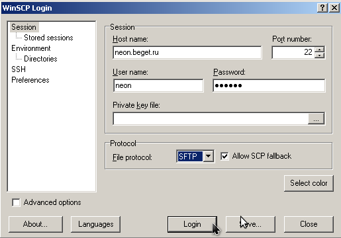Decrease port number with down arrow

click(x=319, y=56)
